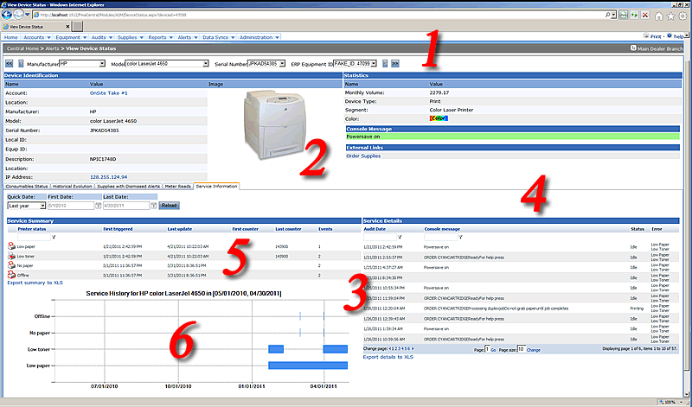Viewport: 692px width, 407px height.
Task: Click the Console message filter funnel icon
Action: click(460, 238)
